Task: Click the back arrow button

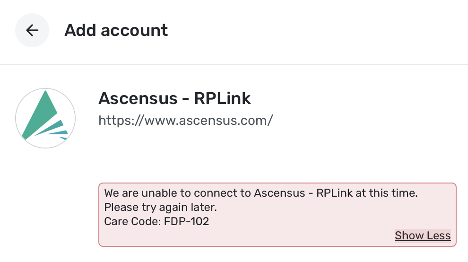Action: pyautogui.click(x=32, y=31)
